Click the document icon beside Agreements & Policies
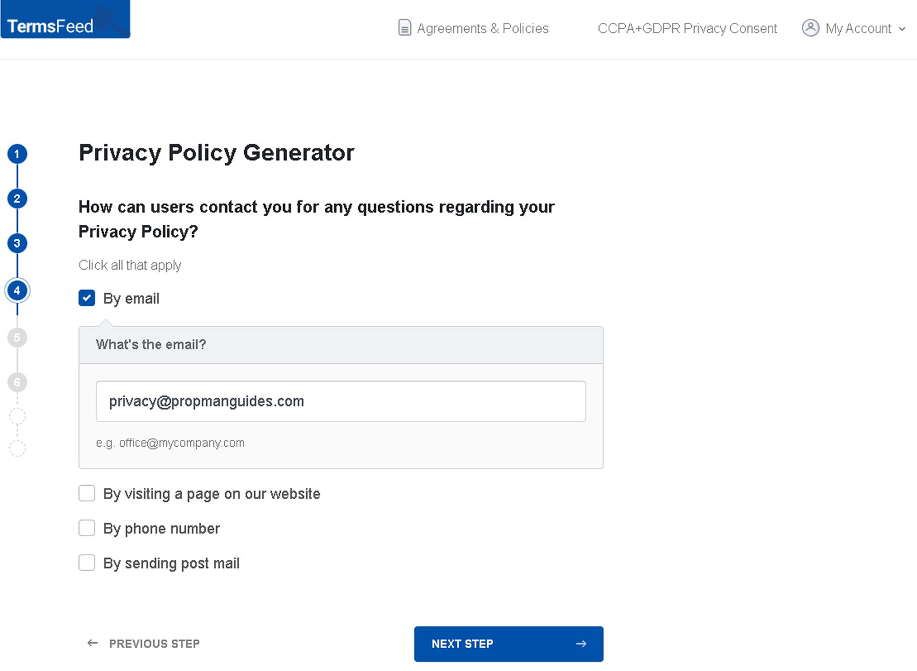 pos(405,28)
